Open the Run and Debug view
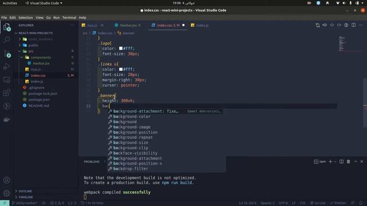The image size is (367, 206). [x=7, y=66]
